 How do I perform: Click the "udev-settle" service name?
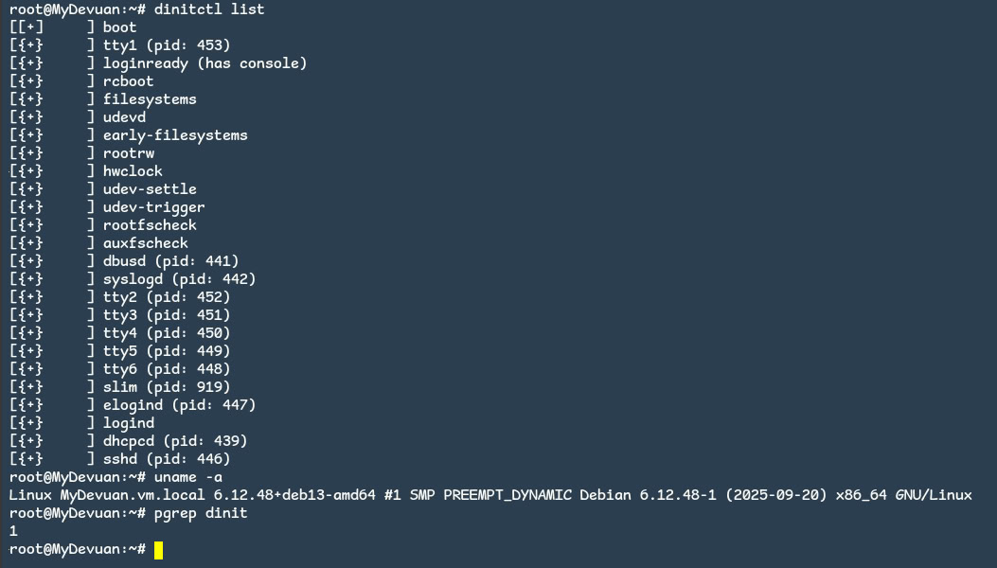(150, 189)
